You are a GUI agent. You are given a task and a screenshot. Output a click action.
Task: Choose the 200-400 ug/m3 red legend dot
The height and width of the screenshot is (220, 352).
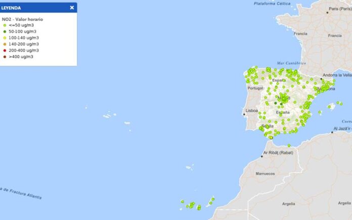click(5, 51)
